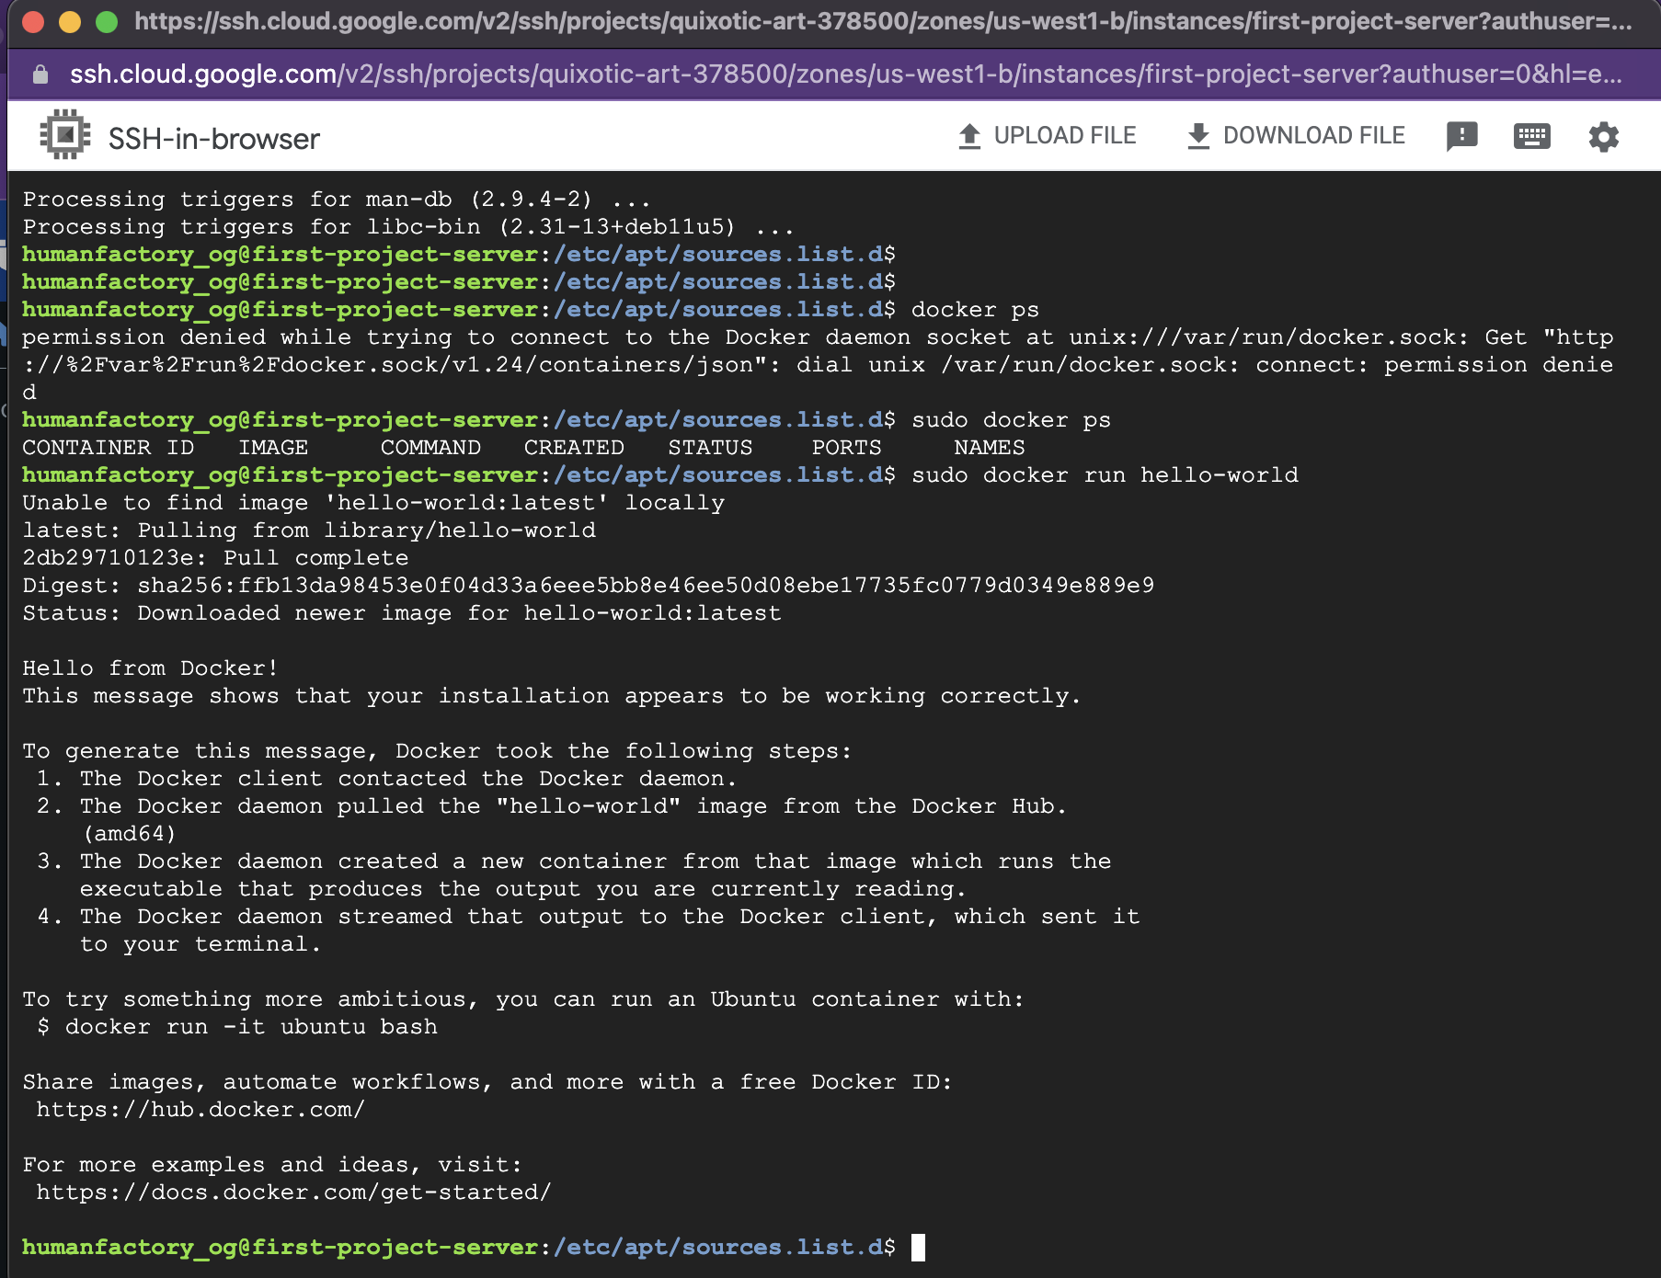
Task: Click the lock icon in address bar
Action: [x=40, y=74]
